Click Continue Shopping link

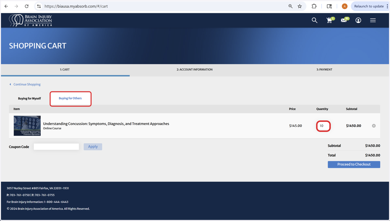(x=25, y=84)
